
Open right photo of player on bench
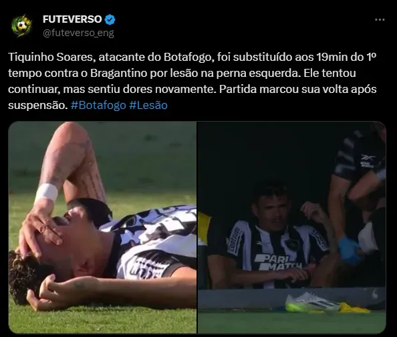(x=291, y=227)
